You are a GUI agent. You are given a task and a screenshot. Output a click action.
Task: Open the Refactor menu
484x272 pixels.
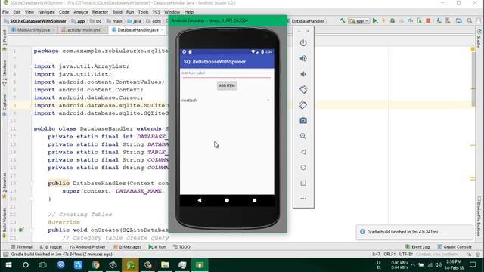100,12
